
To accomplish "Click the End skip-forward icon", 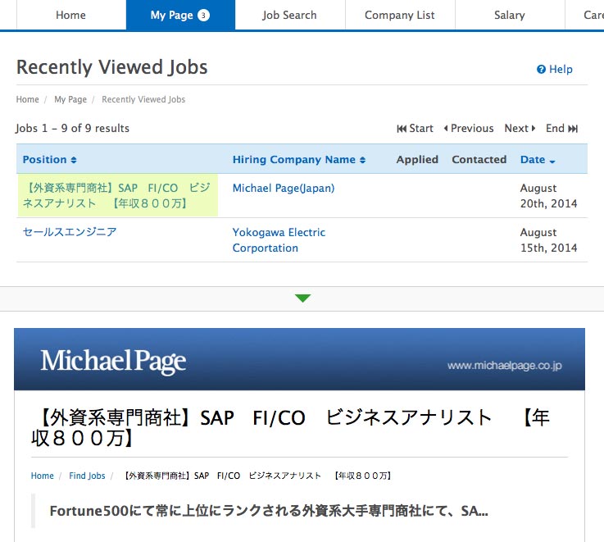I will point(573,129).
